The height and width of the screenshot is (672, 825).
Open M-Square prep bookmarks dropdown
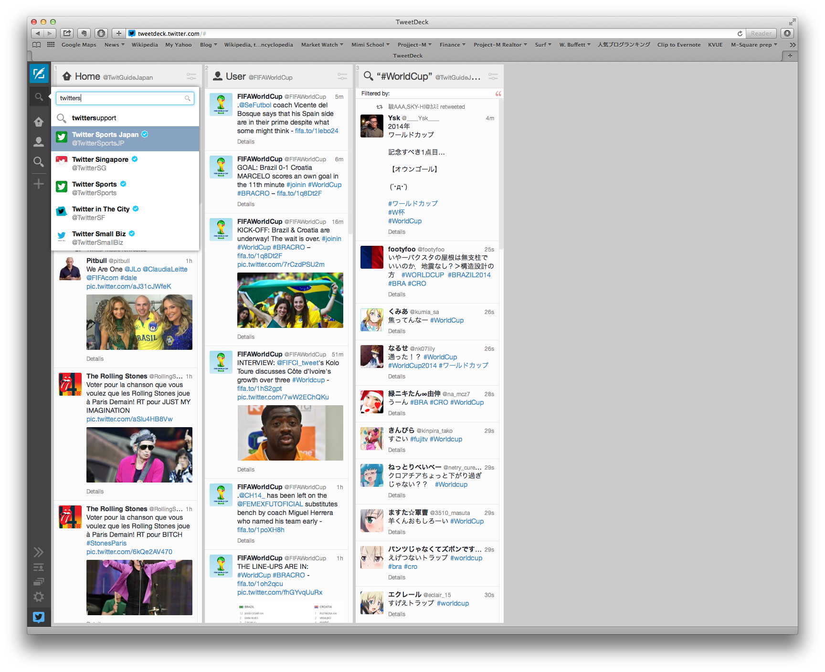point(754,45)
